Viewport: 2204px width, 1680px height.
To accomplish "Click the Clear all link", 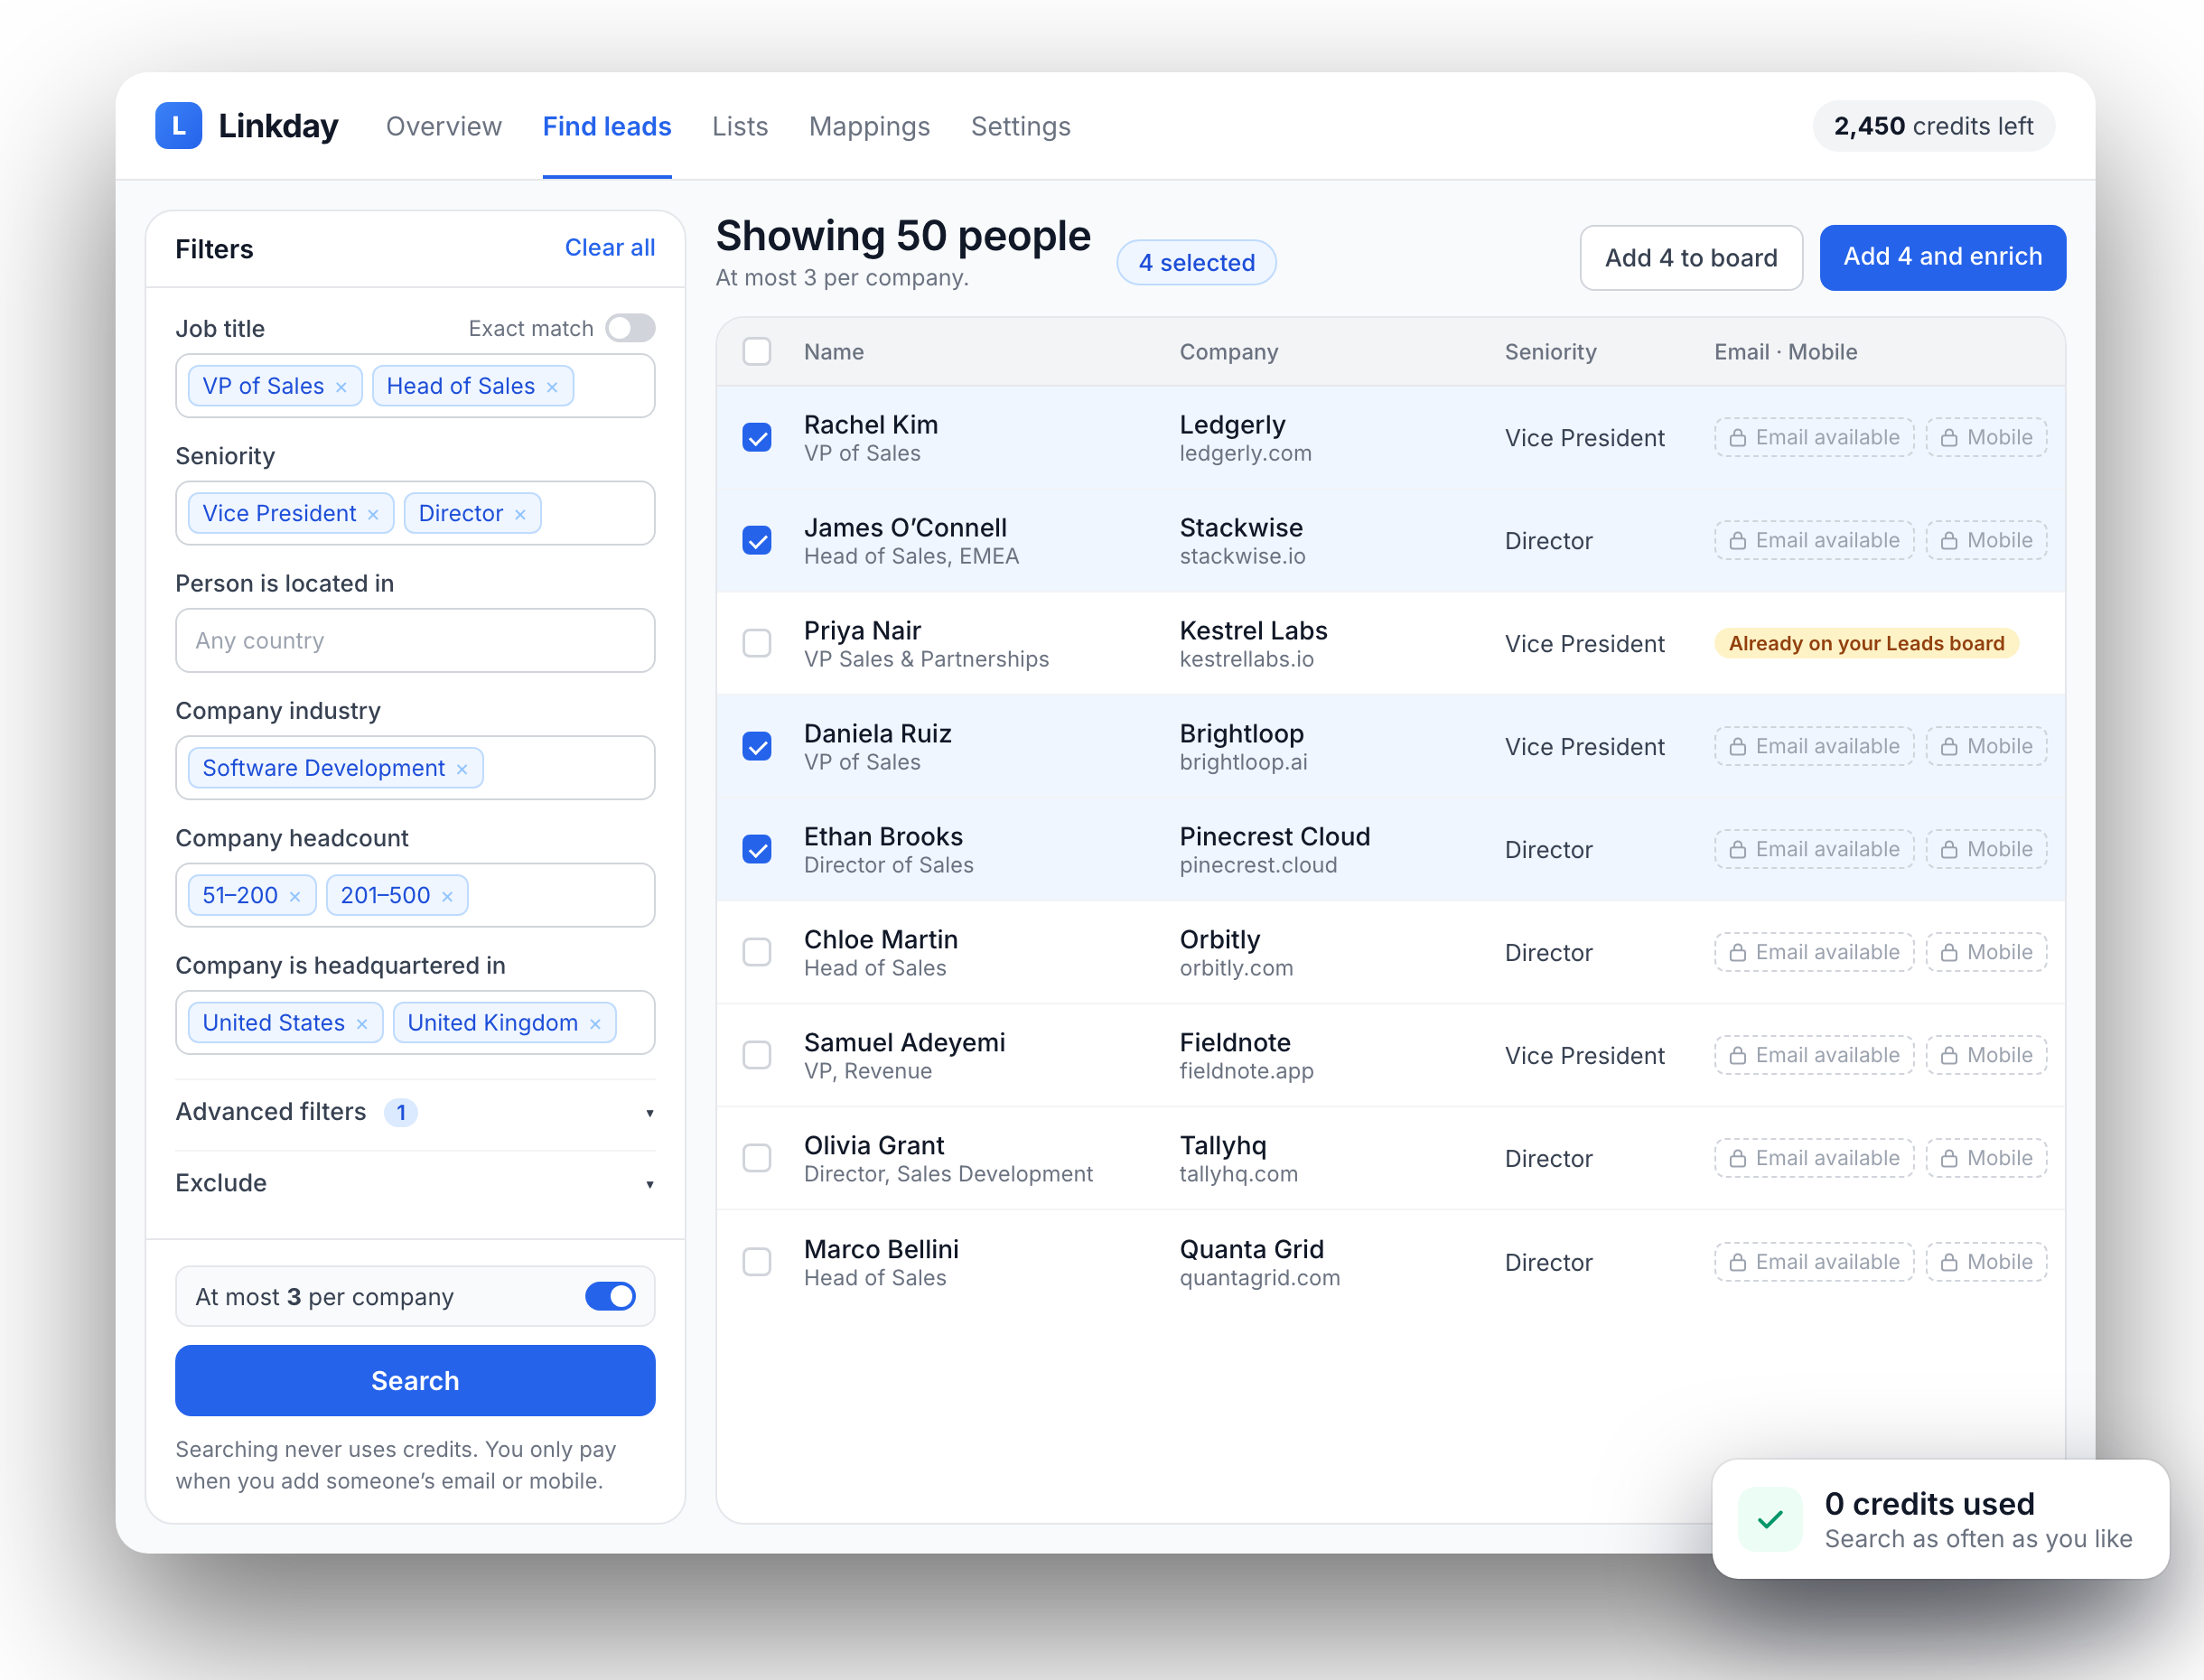I will pyautogui.click(x=610, y=248).
